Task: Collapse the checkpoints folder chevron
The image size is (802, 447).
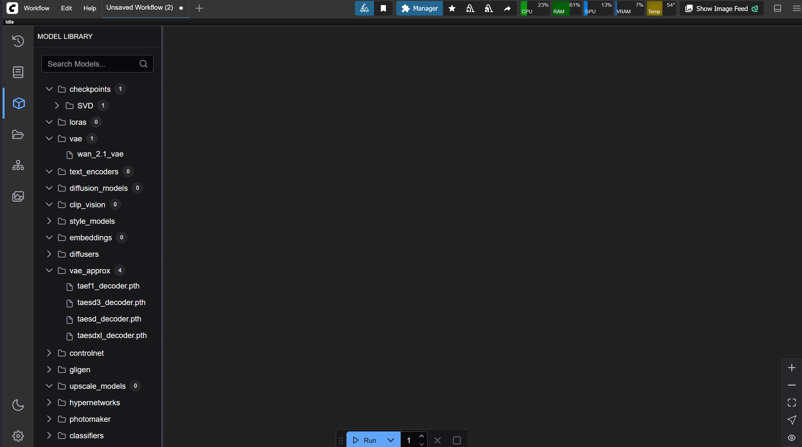Action: 49,89
